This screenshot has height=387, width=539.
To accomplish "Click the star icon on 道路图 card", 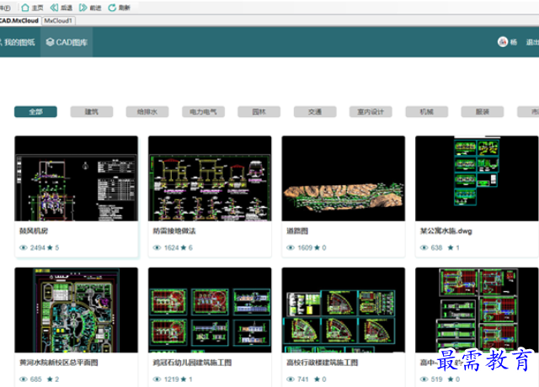I will [317, 247].
